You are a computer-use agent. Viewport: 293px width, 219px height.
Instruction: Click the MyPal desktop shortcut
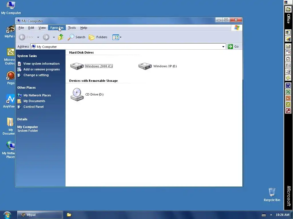click(10, 31)
